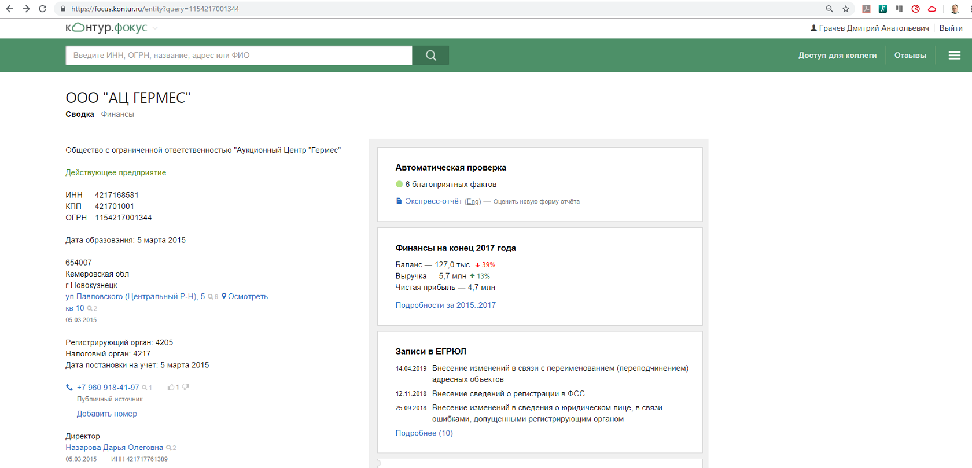This screenshot has height=468, width=972.
Task: Click the user silhouette icon by Грачев
Action: [x=813, y=28]
